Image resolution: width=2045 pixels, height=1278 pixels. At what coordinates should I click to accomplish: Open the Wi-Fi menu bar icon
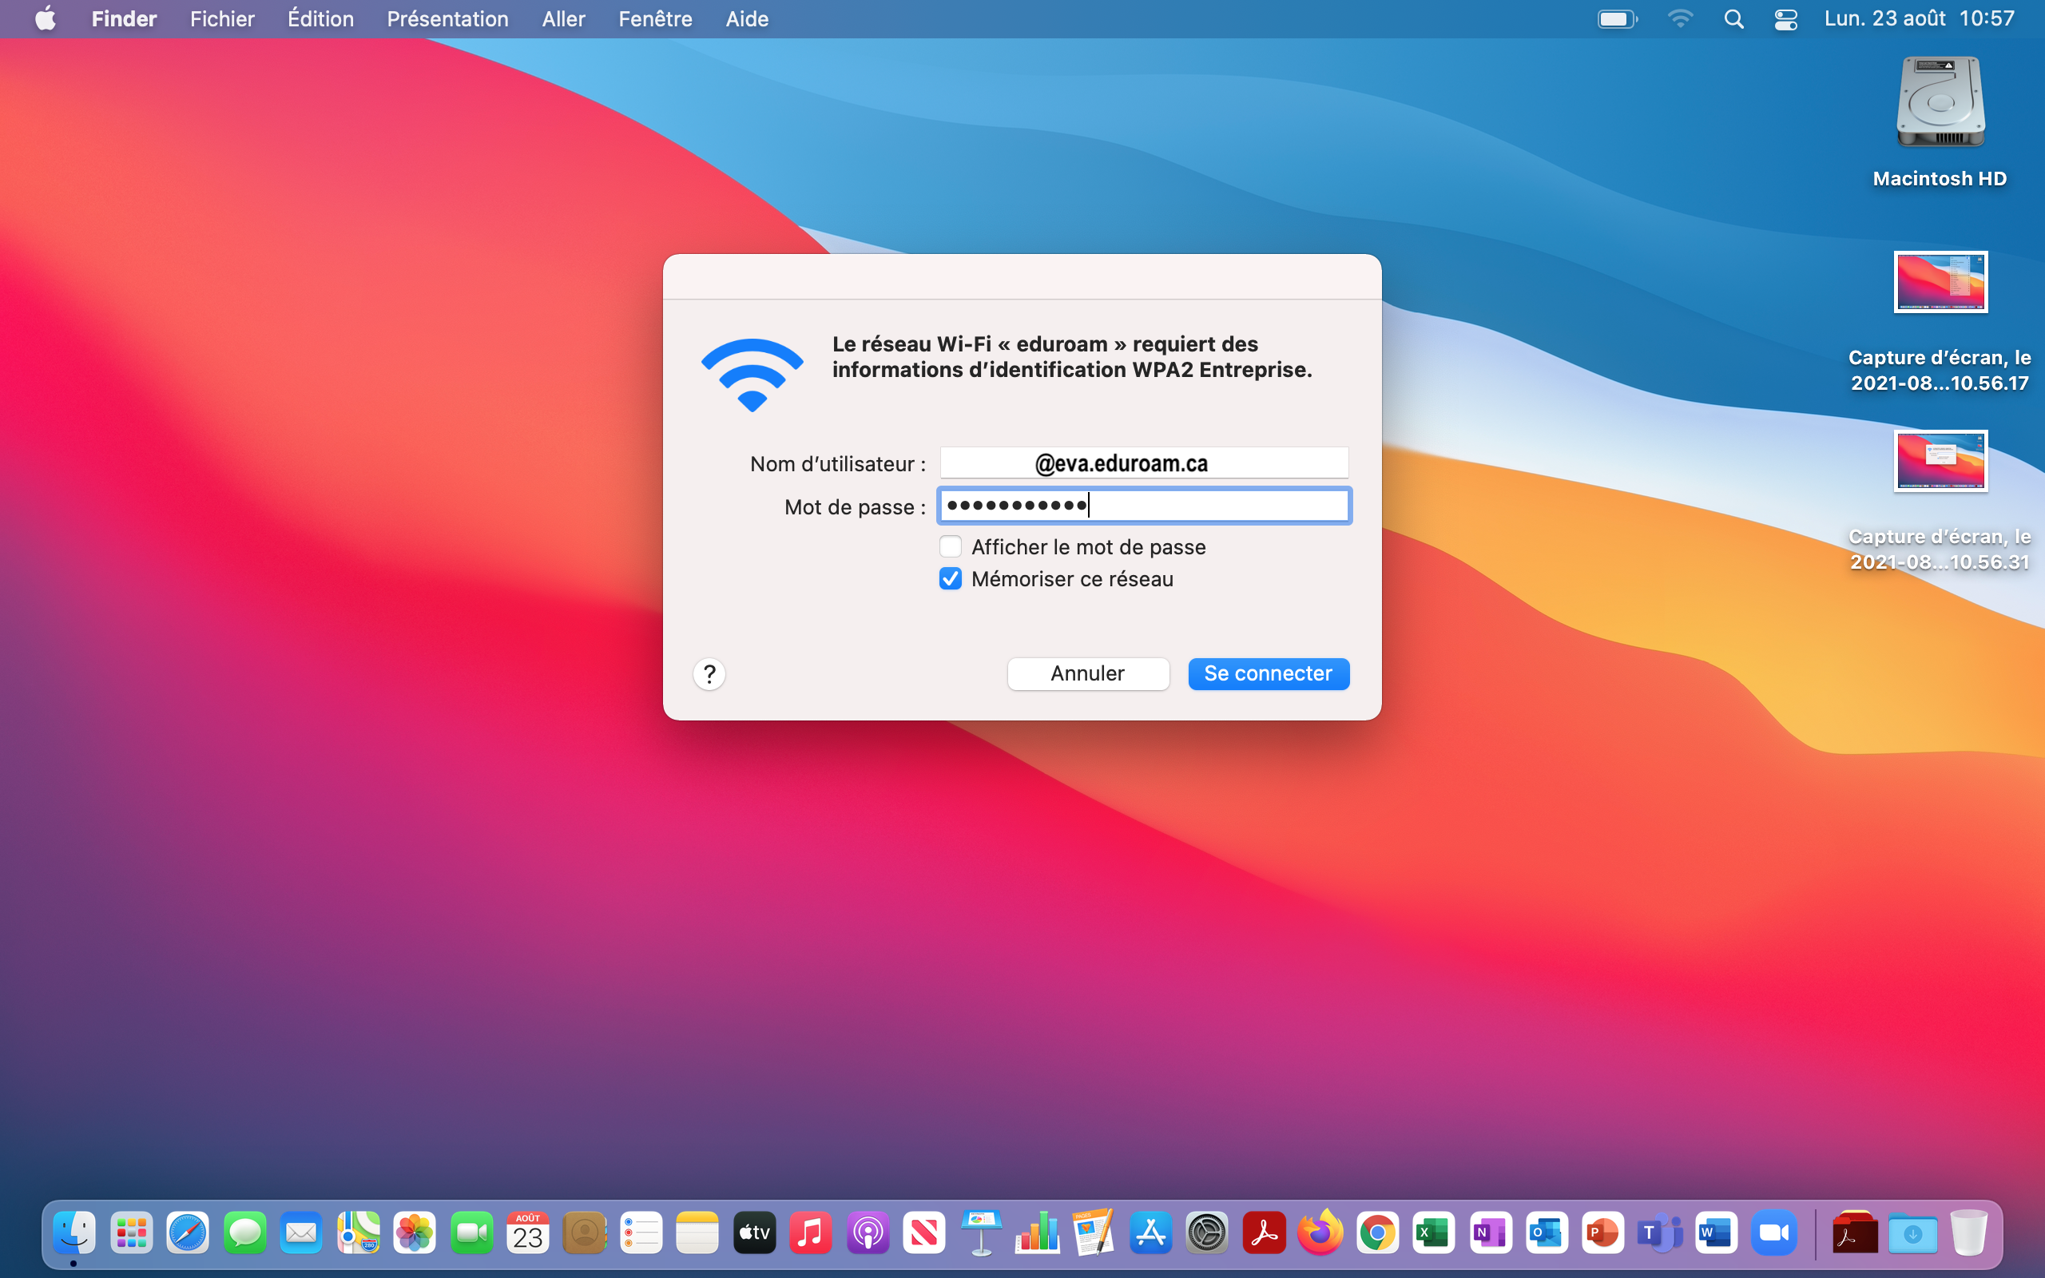point(1680,18)
